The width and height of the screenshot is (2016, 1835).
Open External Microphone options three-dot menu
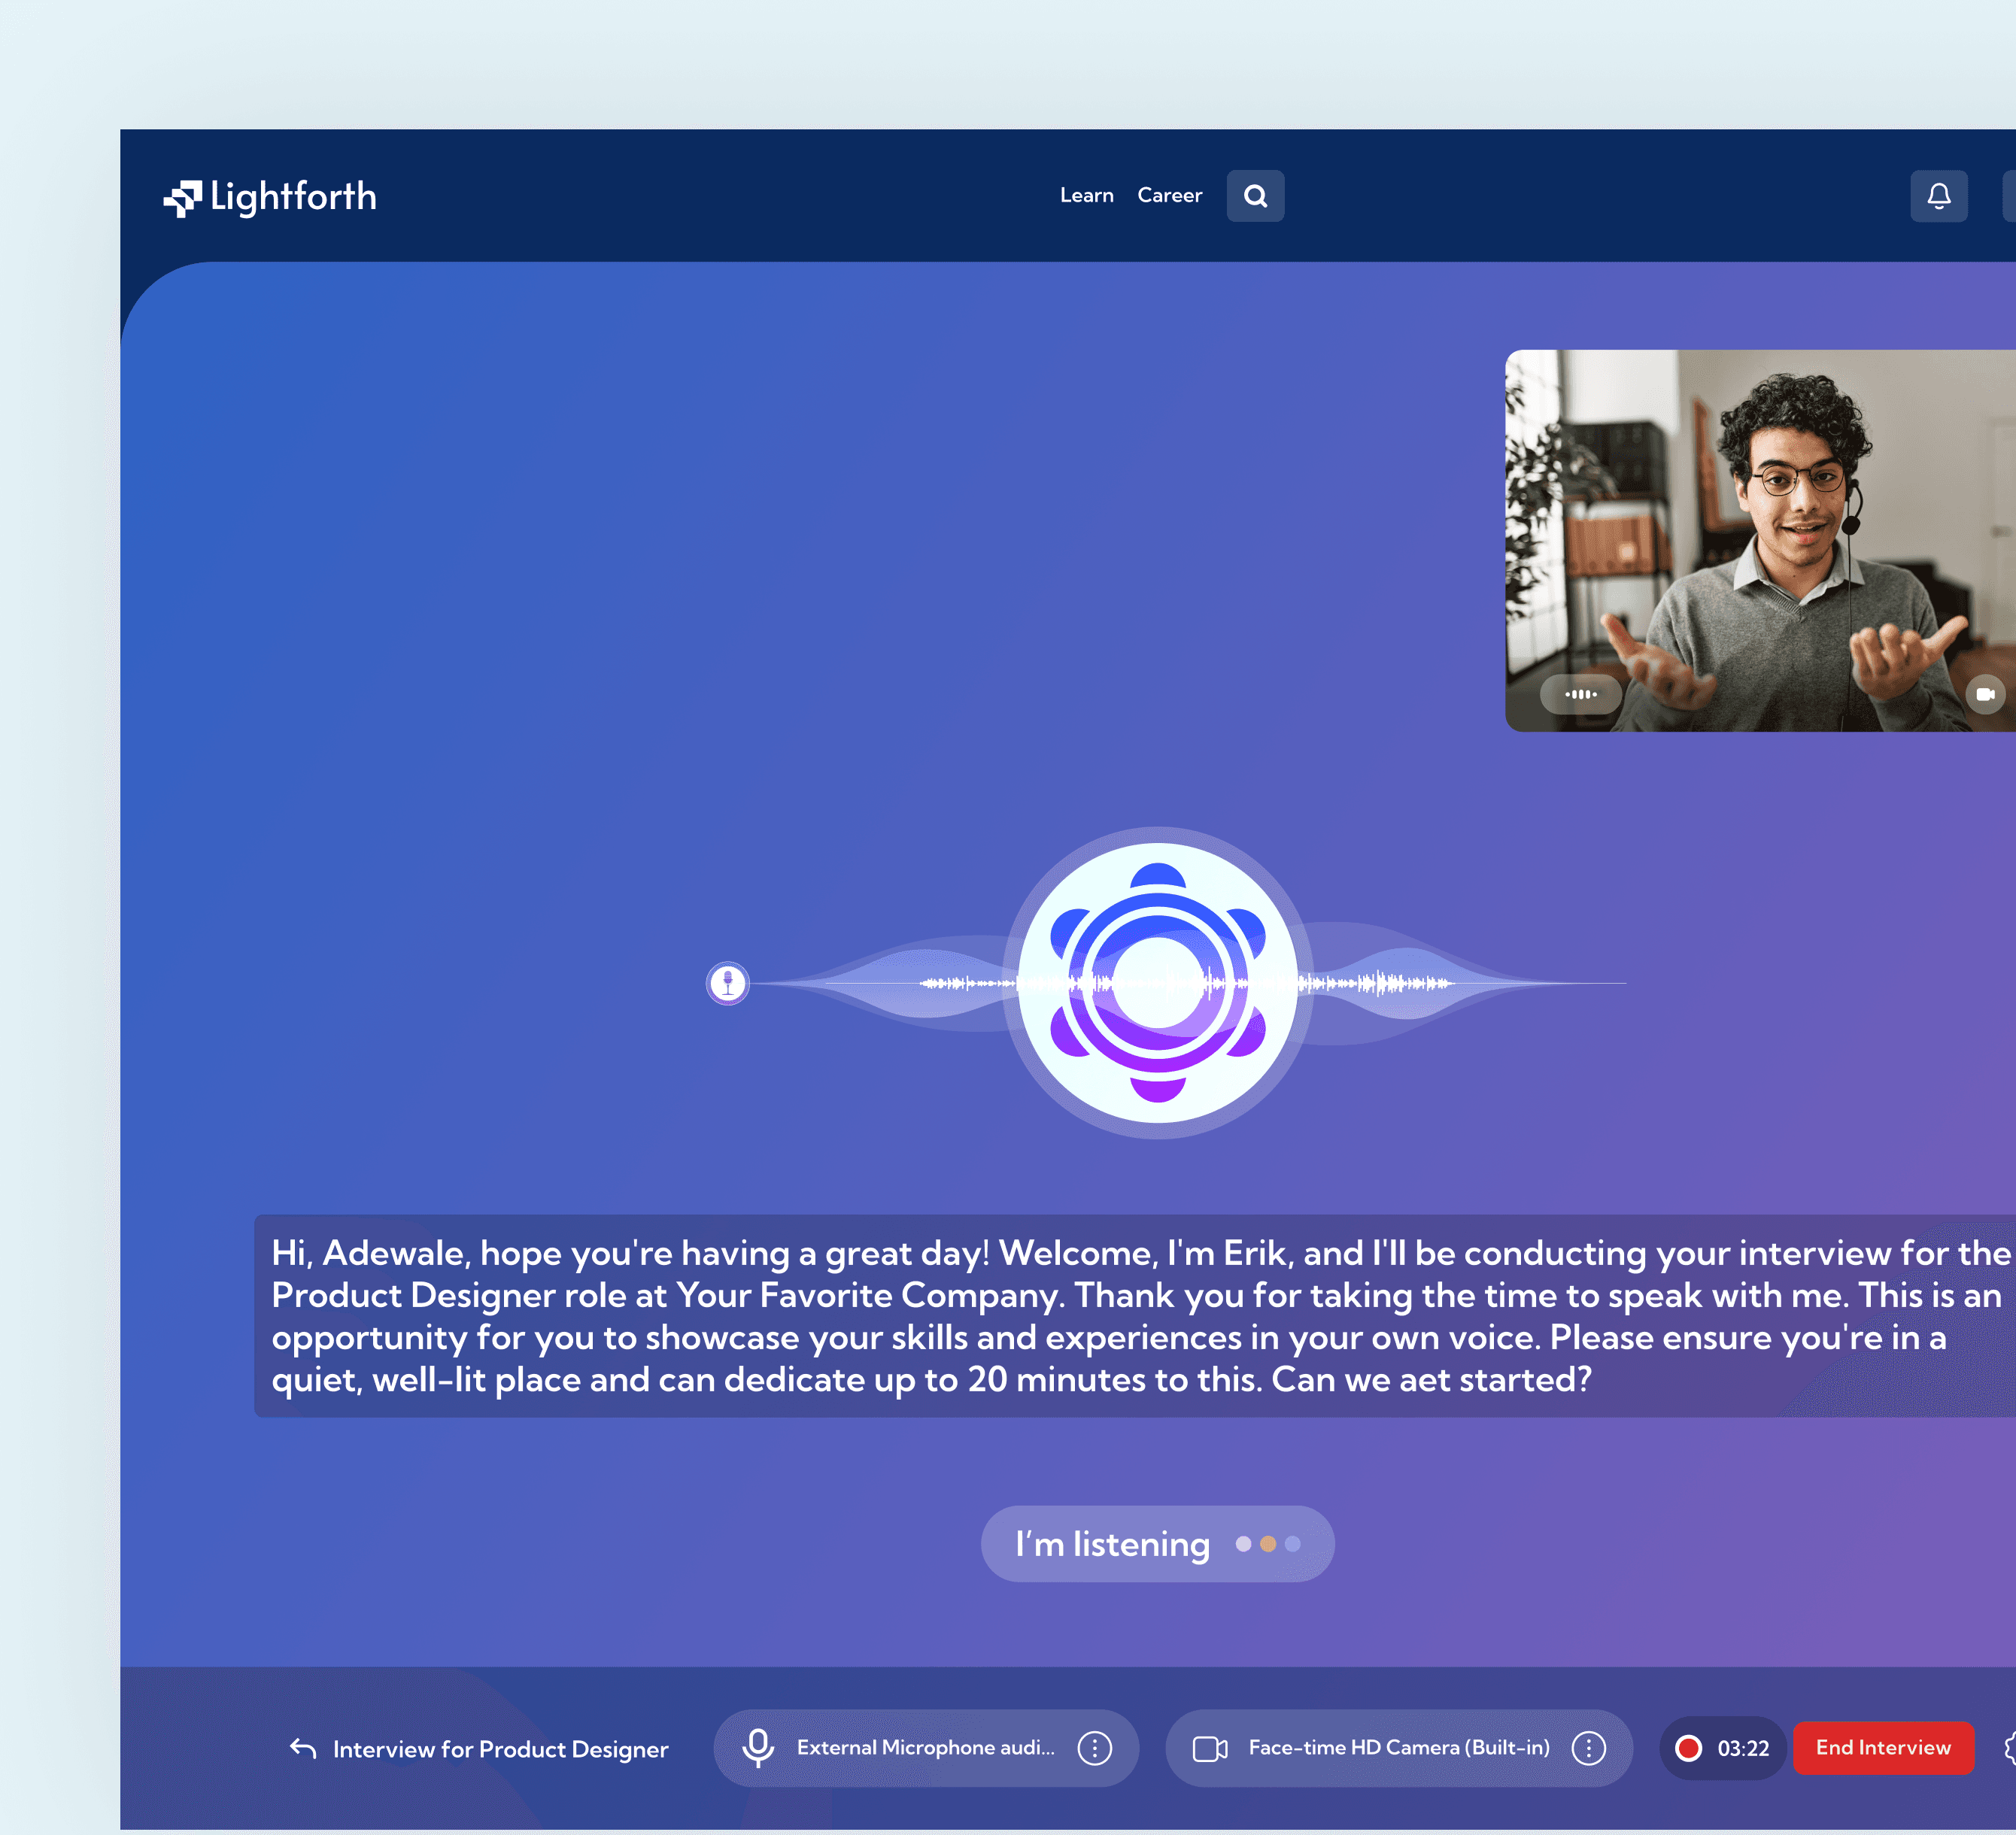(1094, 1747)
